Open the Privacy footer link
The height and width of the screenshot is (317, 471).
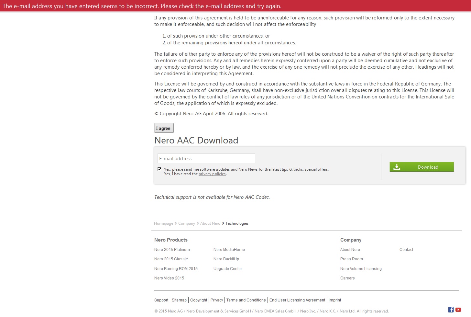(x=217, y=300)
